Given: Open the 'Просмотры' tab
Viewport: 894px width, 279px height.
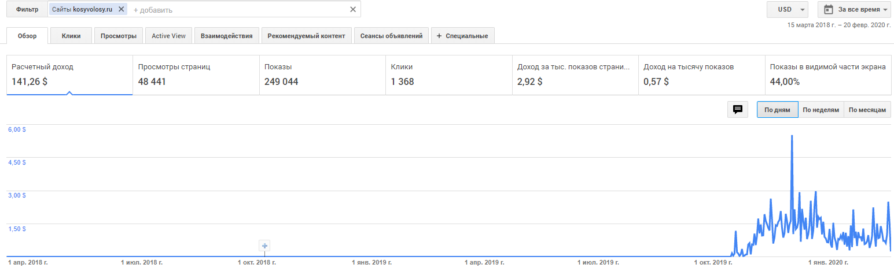Looking at the screenshot, I should click(118, 36).
